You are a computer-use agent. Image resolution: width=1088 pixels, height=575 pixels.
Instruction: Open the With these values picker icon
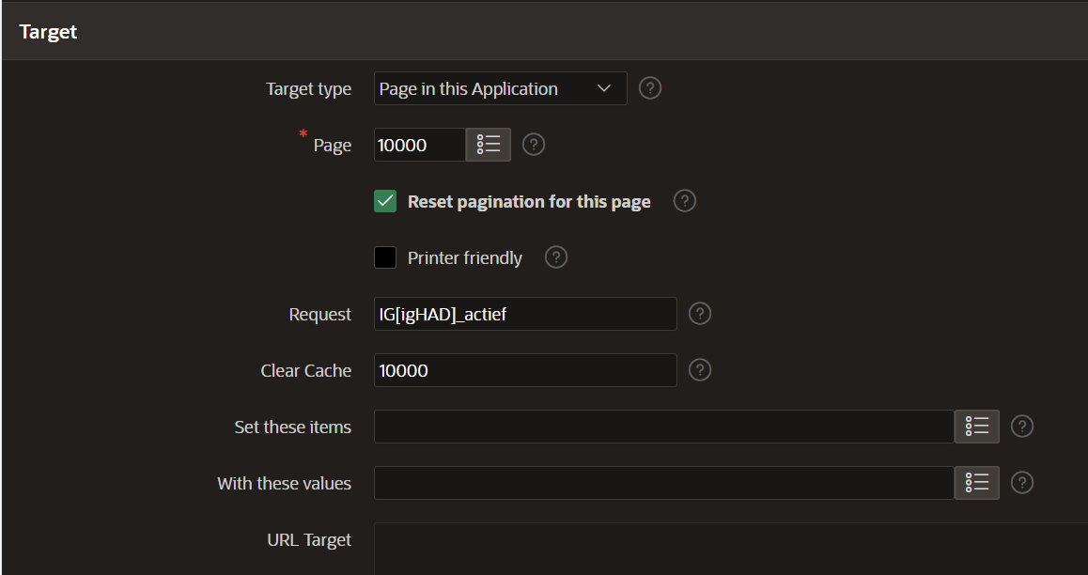[976, 483]
